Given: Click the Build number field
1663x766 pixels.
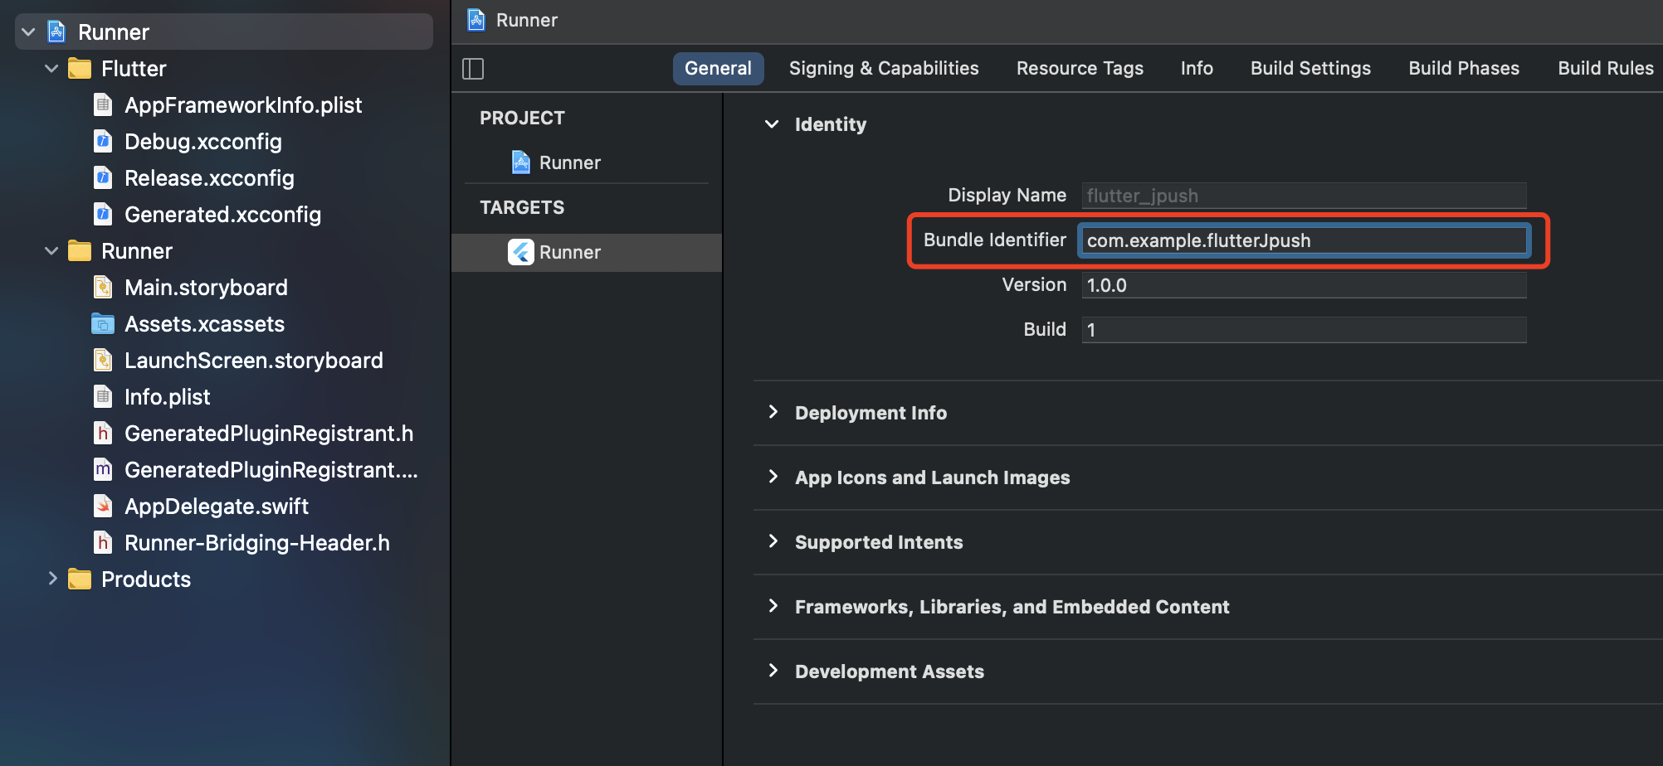Looking at the screenshot, I should 1304,330.
